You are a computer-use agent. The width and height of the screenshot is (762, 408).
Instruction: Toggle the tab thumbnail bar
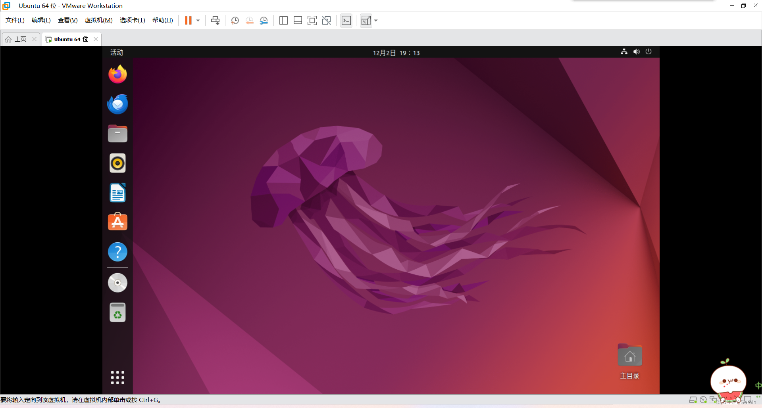tap(298, 20)
